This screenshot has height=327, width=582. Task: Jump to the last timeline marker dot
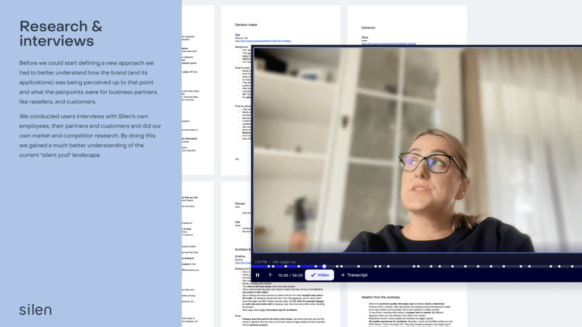pos(573,266)
